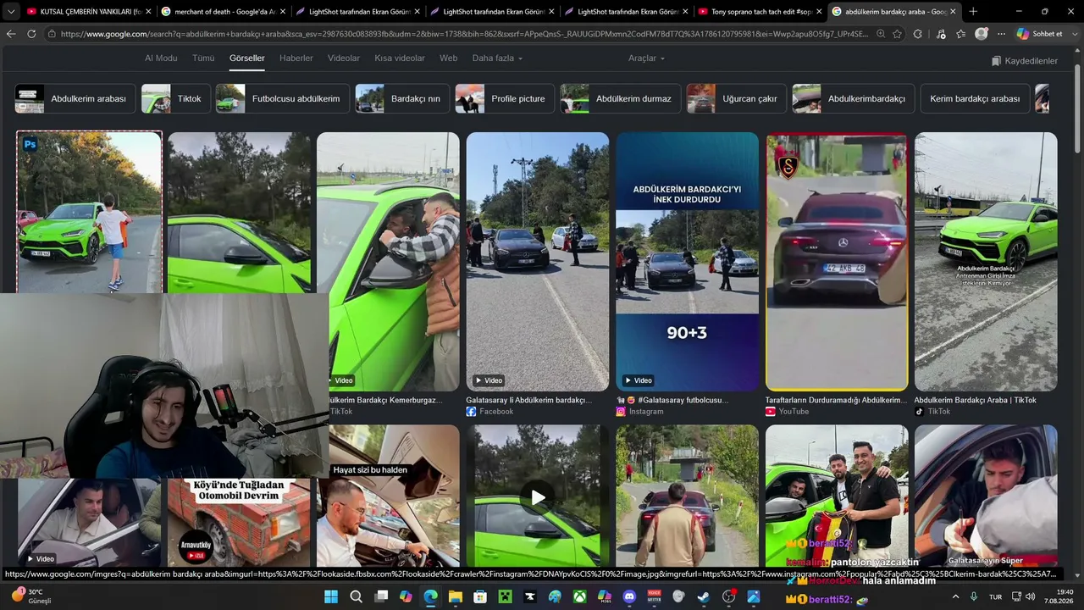
Task: Expand the Daha fazla dropdown
Action: pos(497,58)
